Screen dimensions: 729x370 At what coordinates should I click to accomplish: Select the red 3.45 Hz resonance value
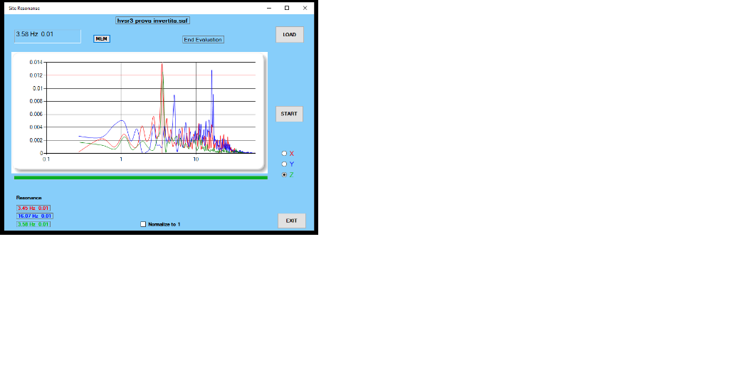click(33, 208)
